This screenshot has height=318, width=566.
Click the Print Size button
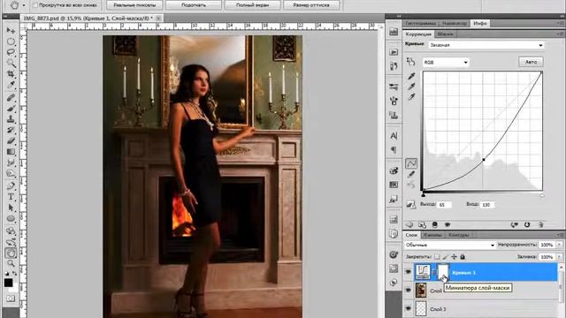pyautogui.click(x=311, y=5)
